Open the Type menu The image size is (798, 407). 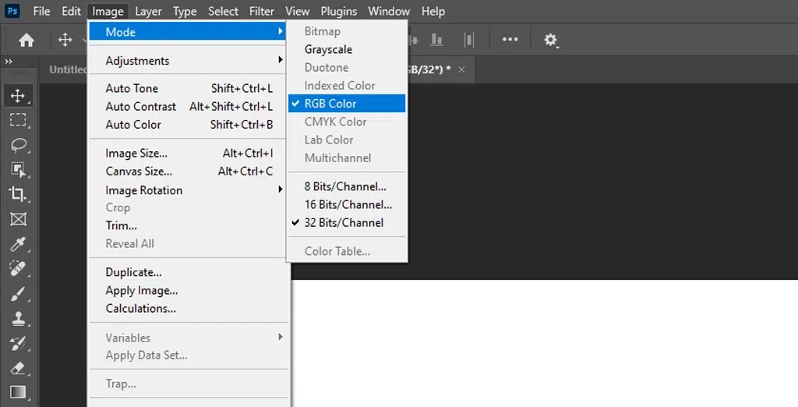[185, 11]
